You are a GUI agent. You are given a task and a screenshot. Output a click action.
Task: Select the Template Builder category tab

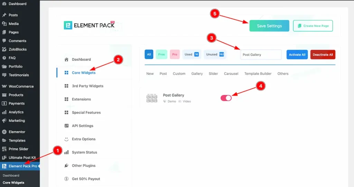click(258, 74)
